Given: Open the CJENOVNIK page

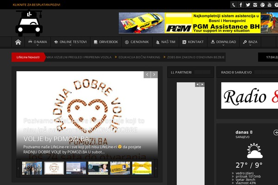Looking at the screenshot, I should (x=137, y=42).
